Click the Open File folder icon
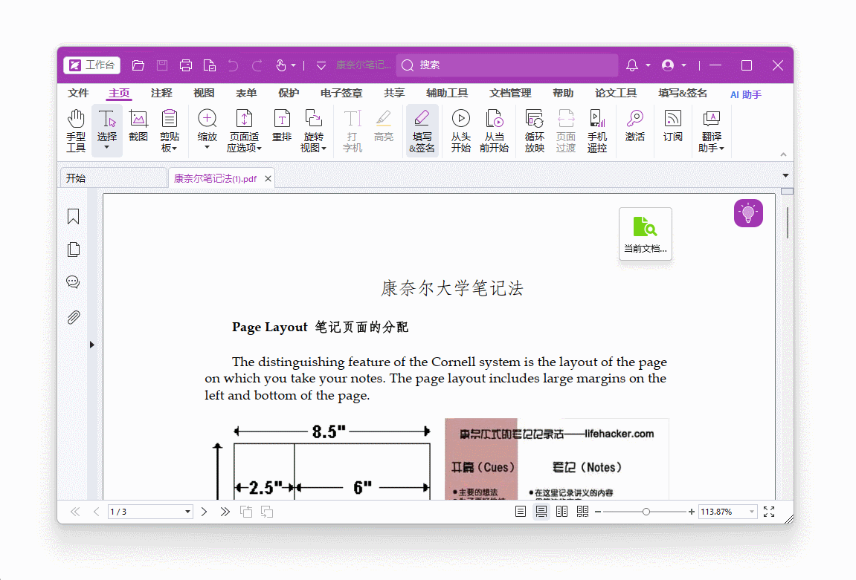 click(138, 65)
